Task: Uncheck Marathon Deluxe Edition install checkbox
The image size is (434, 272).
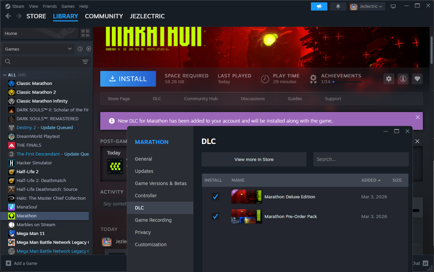Action: (x=215, y=197)
